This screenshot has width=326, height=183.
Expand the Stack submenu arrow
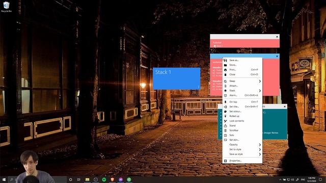[x=260, y=90]
